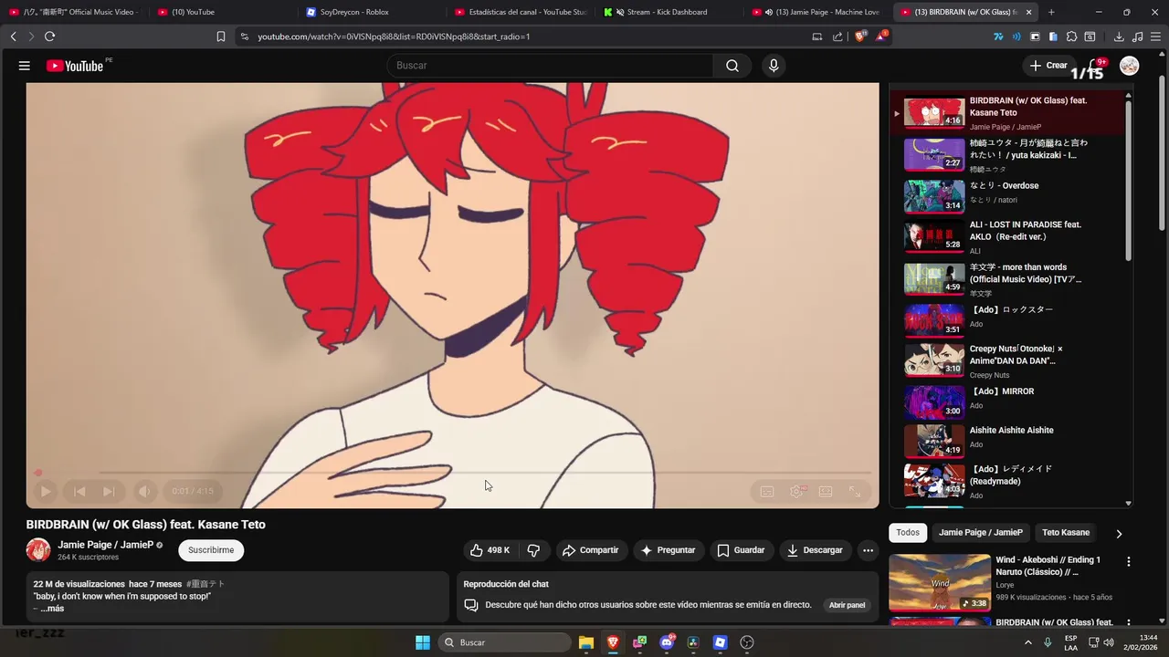Expand description with ...más
This screenshot has height=657, width=1169.
[51, 609]
